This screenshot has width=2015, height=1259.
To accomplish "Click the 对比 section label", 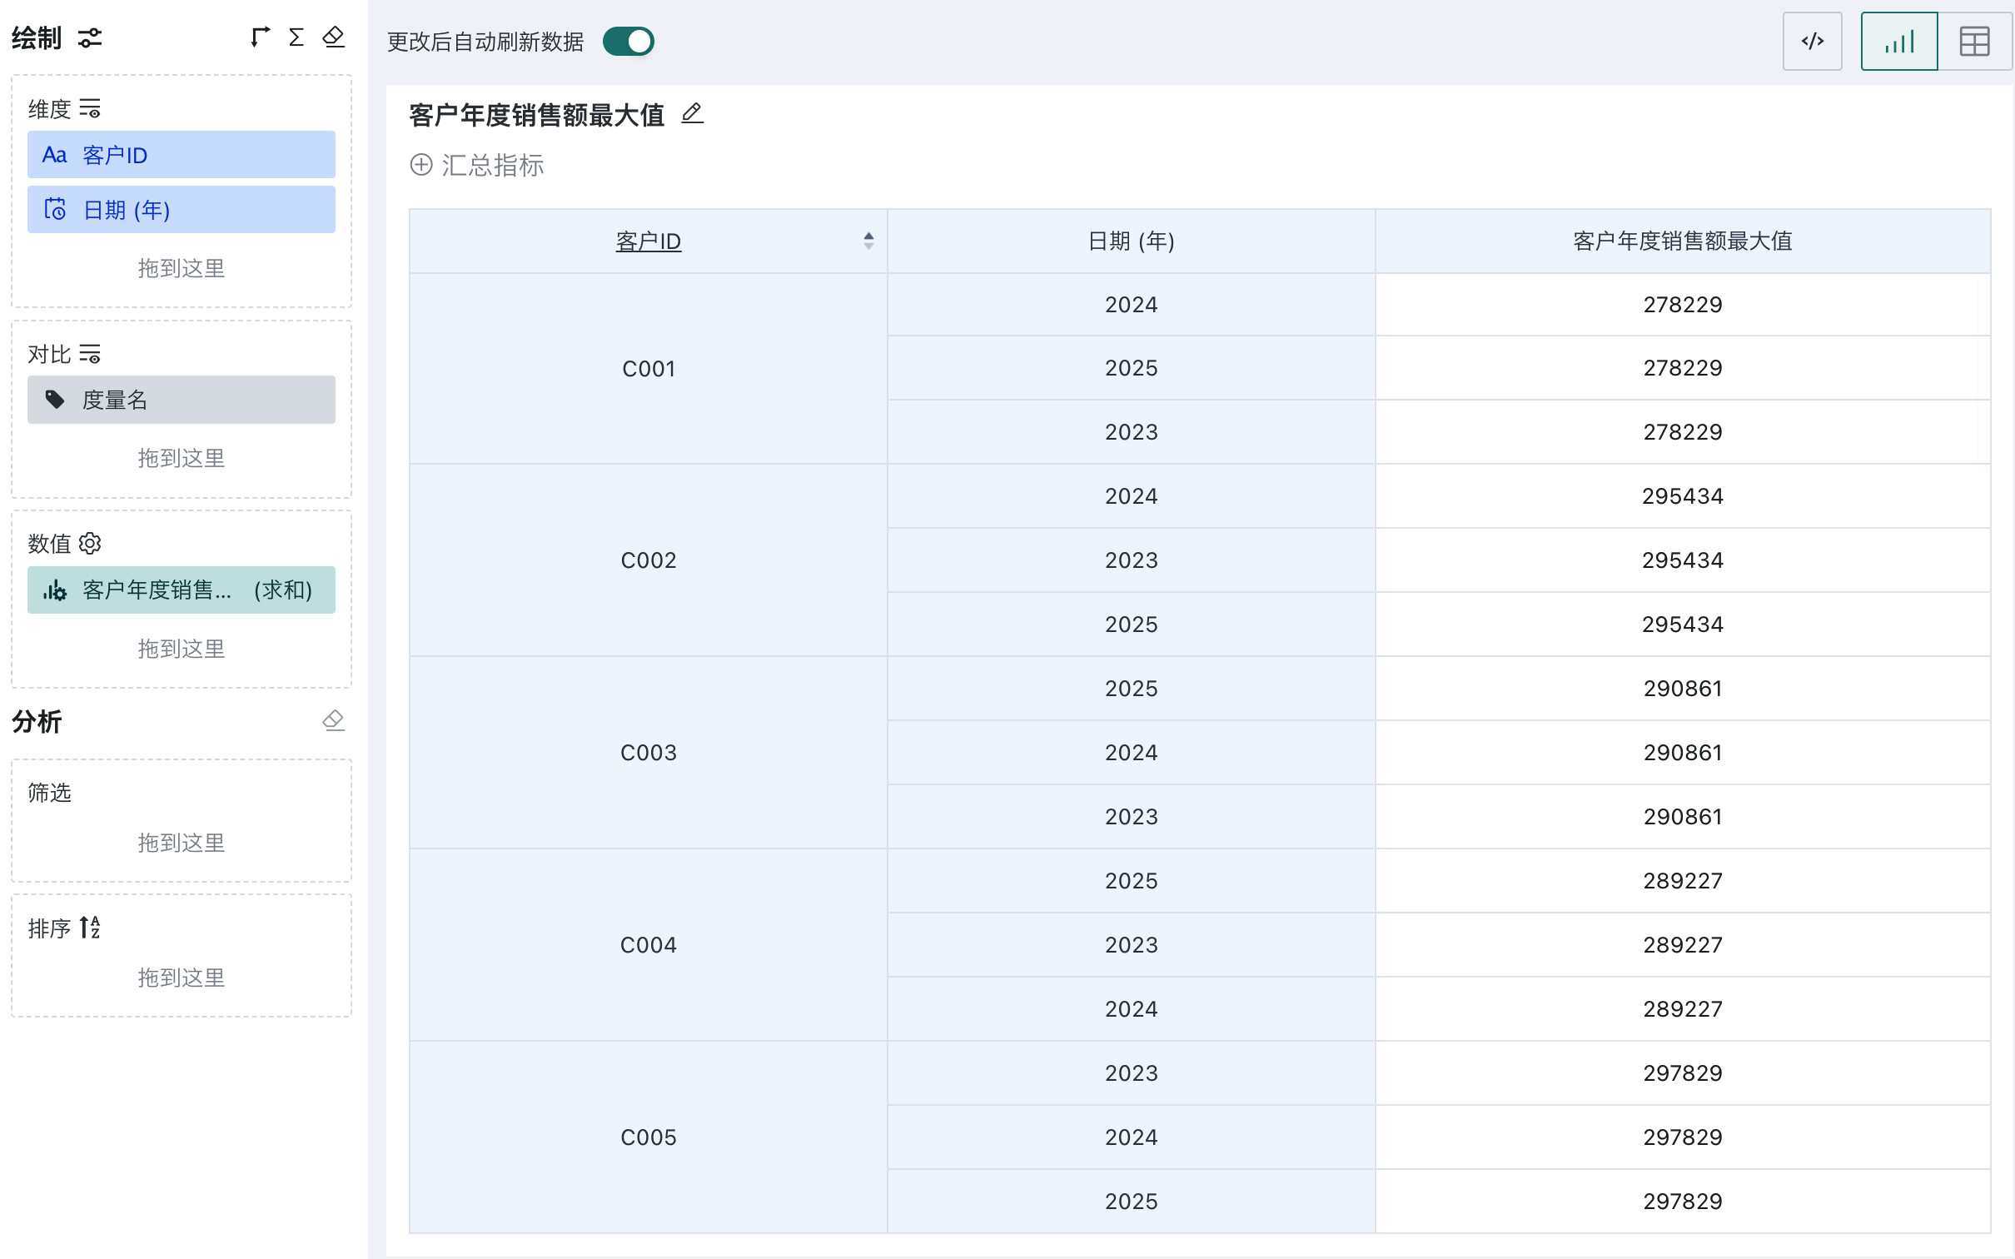I will coord(49,355).
